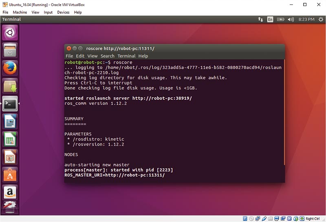The width and height of the screenshot is (326, 222).
Task: Launch LibreOffice Calc from launcher
Action: click(10, 139)
